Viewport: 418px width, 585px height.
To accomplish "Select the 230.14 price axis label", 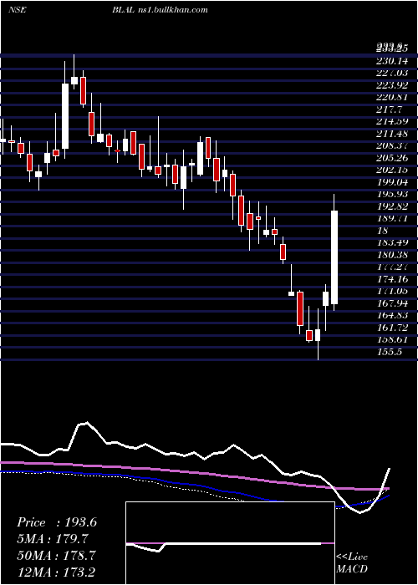I will click(x=392, y=61).
